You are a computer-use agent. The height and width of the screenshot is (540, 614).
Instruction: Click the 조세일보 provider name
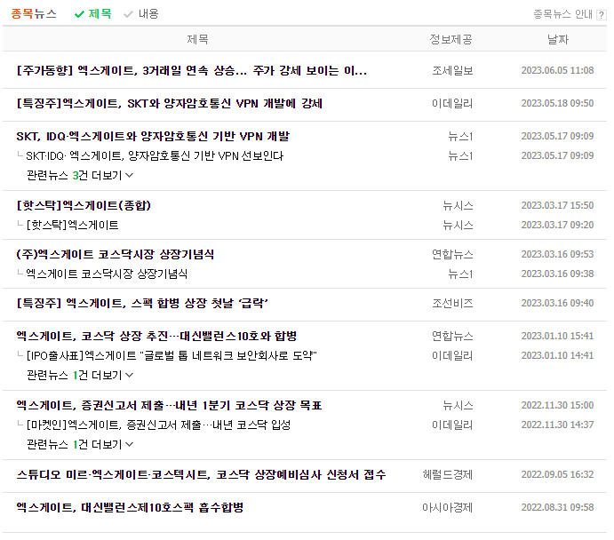click(452, 71)
